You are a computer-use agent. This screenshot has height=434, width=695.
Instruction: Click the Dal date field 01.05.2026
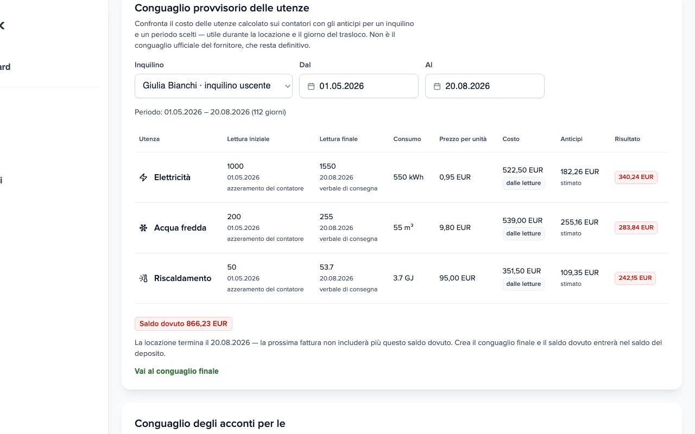point(359,86)
